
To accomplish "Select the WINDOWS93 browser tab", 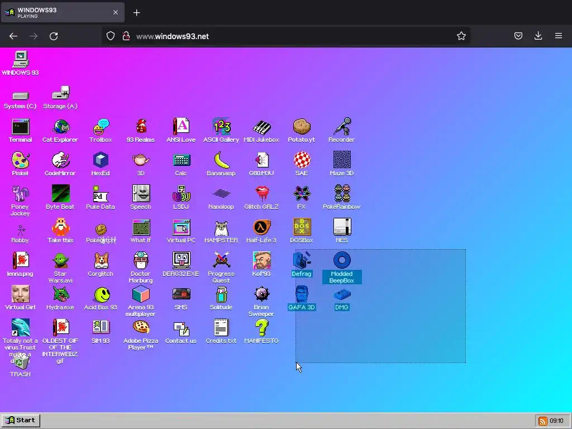I will pyautogui.click(x=63, y=13).
